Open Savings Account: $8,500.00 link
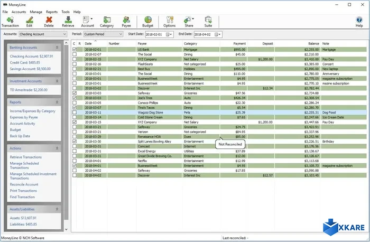The height and width of the screenshot is (242, 370). 30,69
